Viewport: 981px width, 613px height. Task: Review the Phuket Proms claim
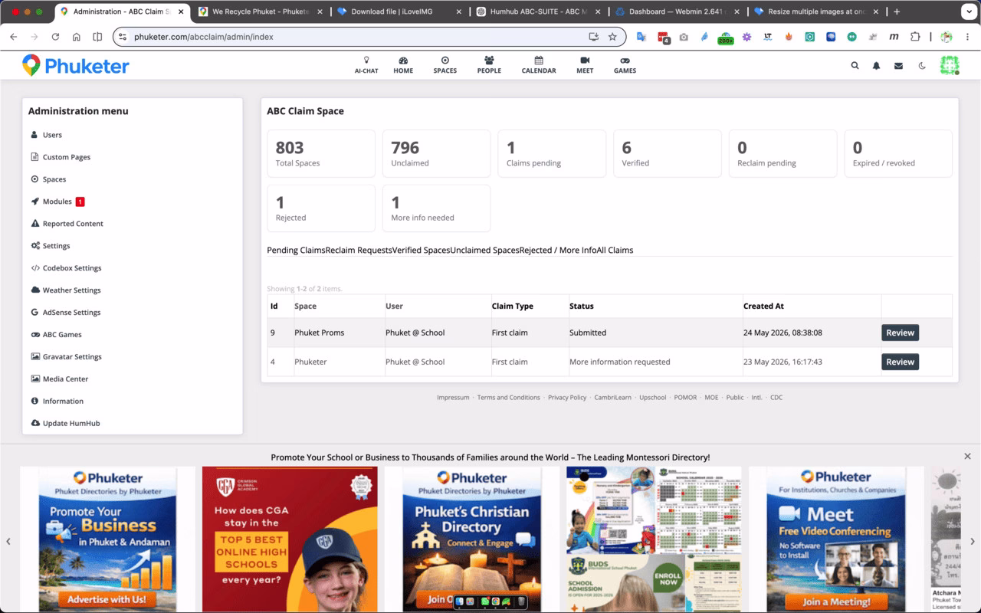pos(900,333)
